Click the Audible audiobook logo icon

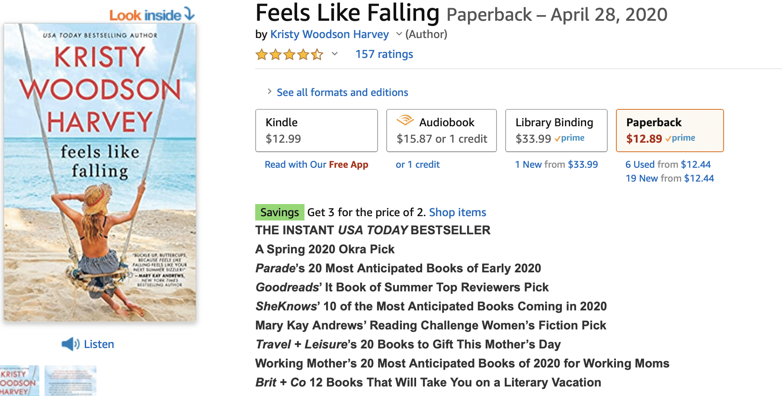click(x=405, y=120)
